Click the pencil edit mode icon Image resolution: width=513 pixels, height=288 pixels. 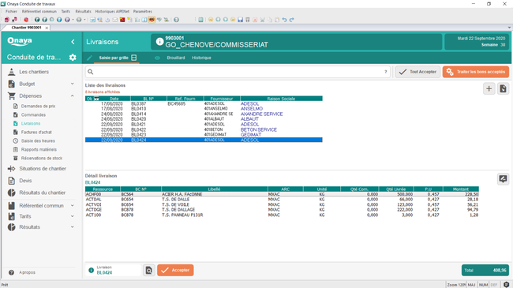coord(89,58)
